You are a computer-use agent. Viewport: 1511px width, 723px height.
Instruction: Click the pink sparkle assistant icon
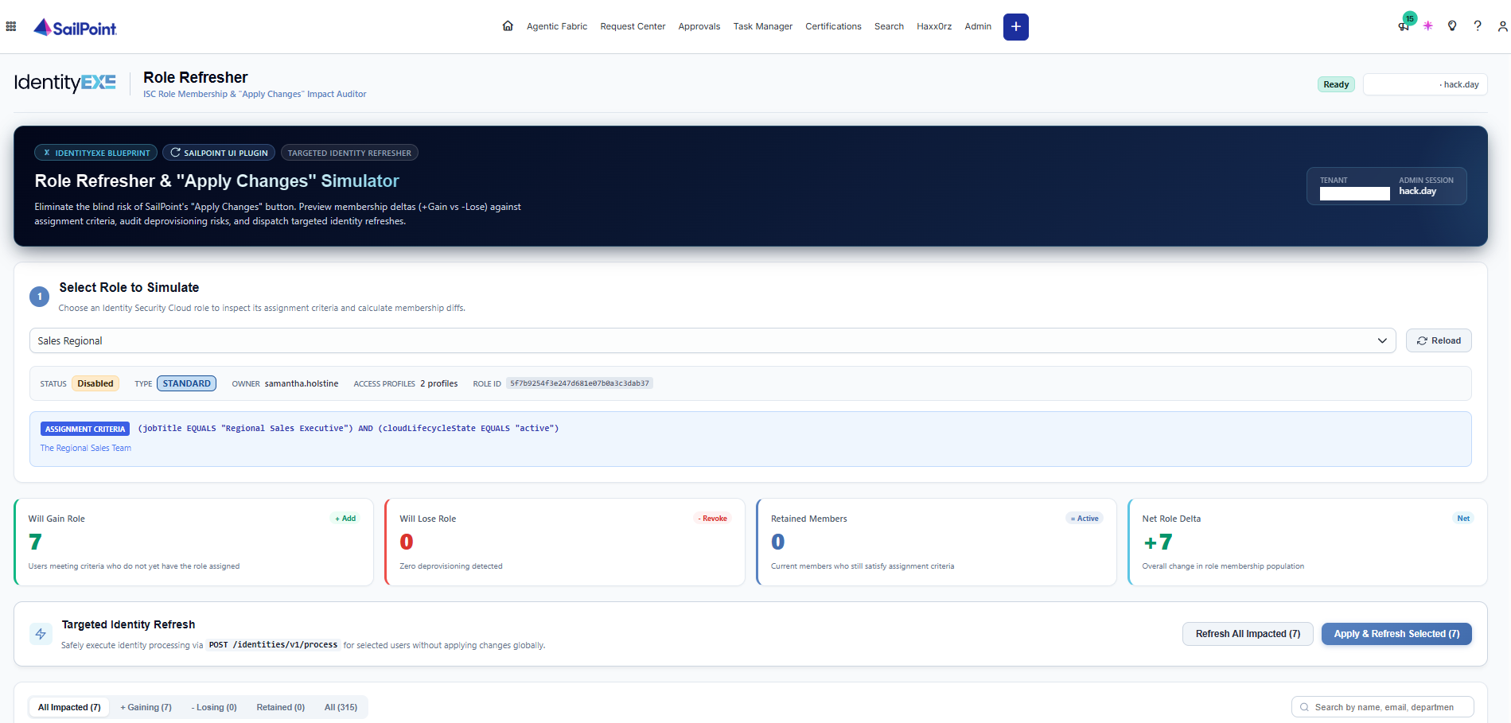coord(1428,26)
